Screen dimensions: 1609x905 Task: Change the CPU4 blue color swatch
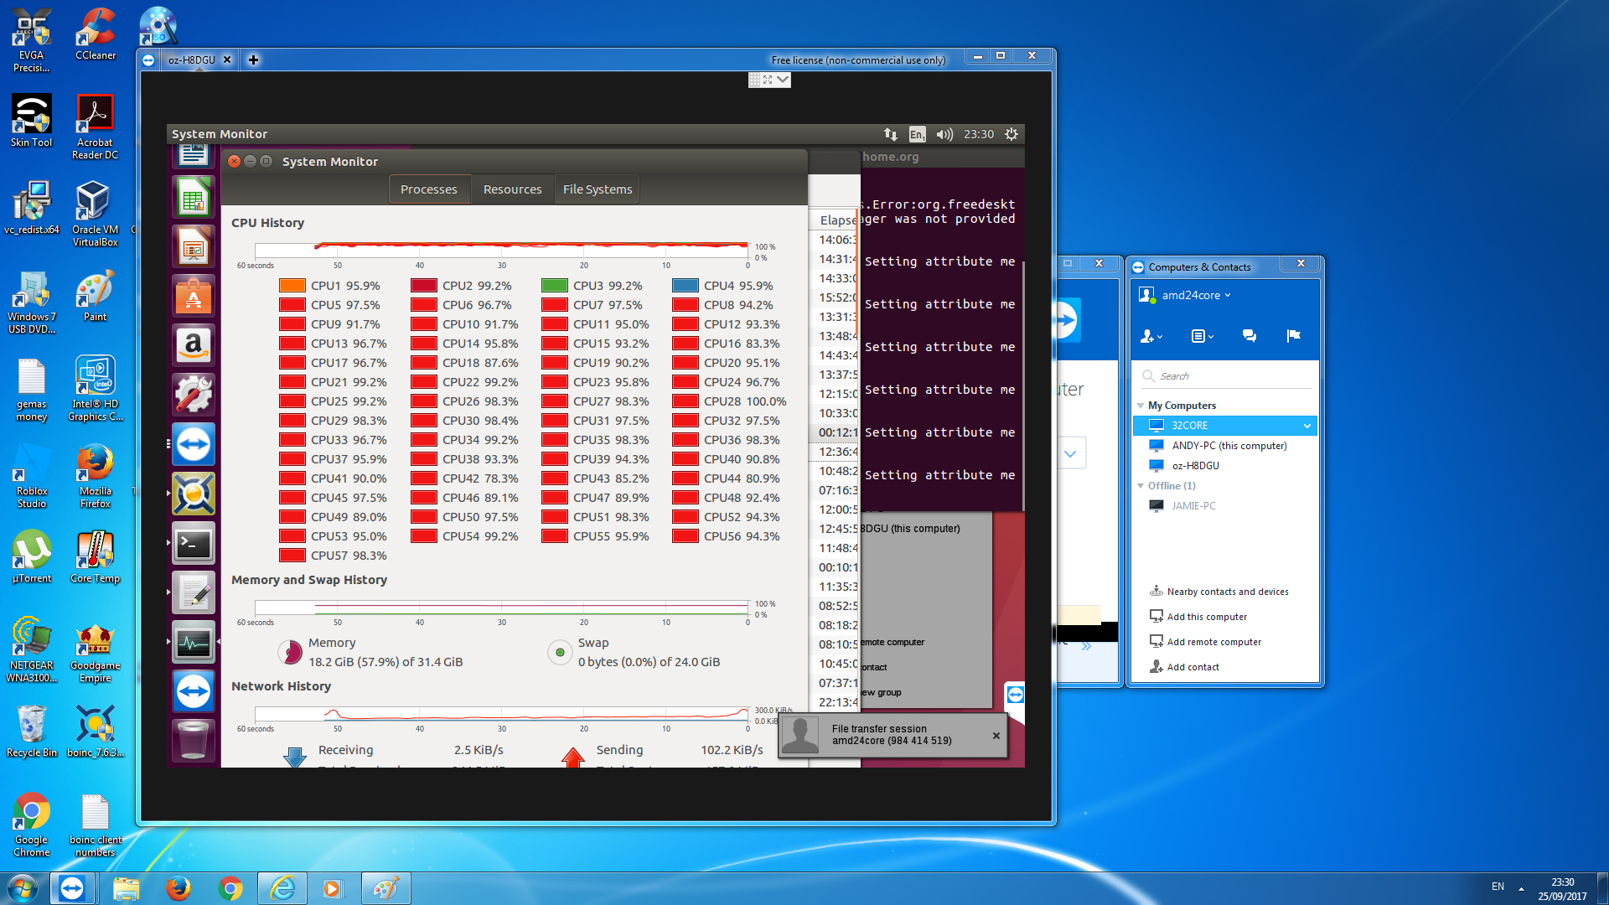[x=685, y=286]
